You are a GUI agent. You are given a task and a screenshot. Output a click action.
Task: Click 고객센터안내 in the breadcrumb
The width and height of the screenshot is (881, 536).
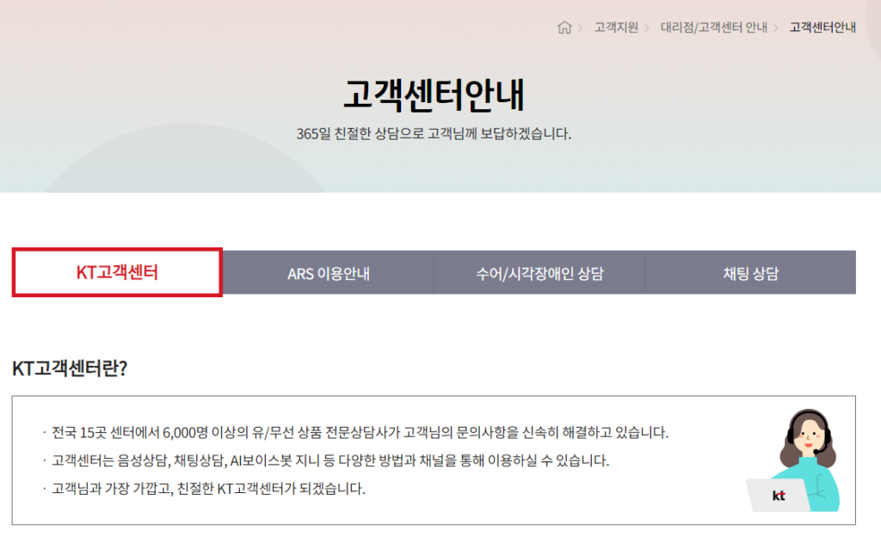click(x=822, y=27)
